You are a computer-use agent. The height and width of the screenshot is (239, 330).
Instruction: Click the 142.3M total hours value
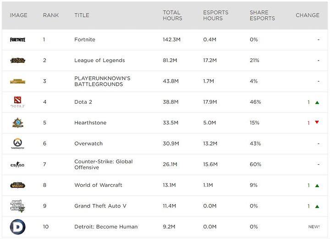point(171,39)
